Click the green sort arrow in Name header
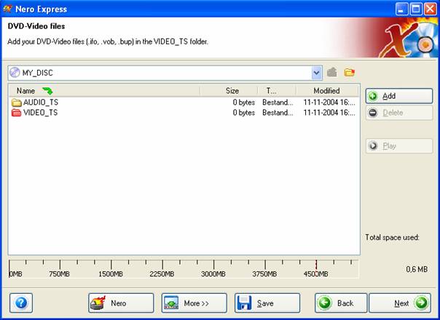The width and height of the screenshot is (440, 320). click(47, 91)
